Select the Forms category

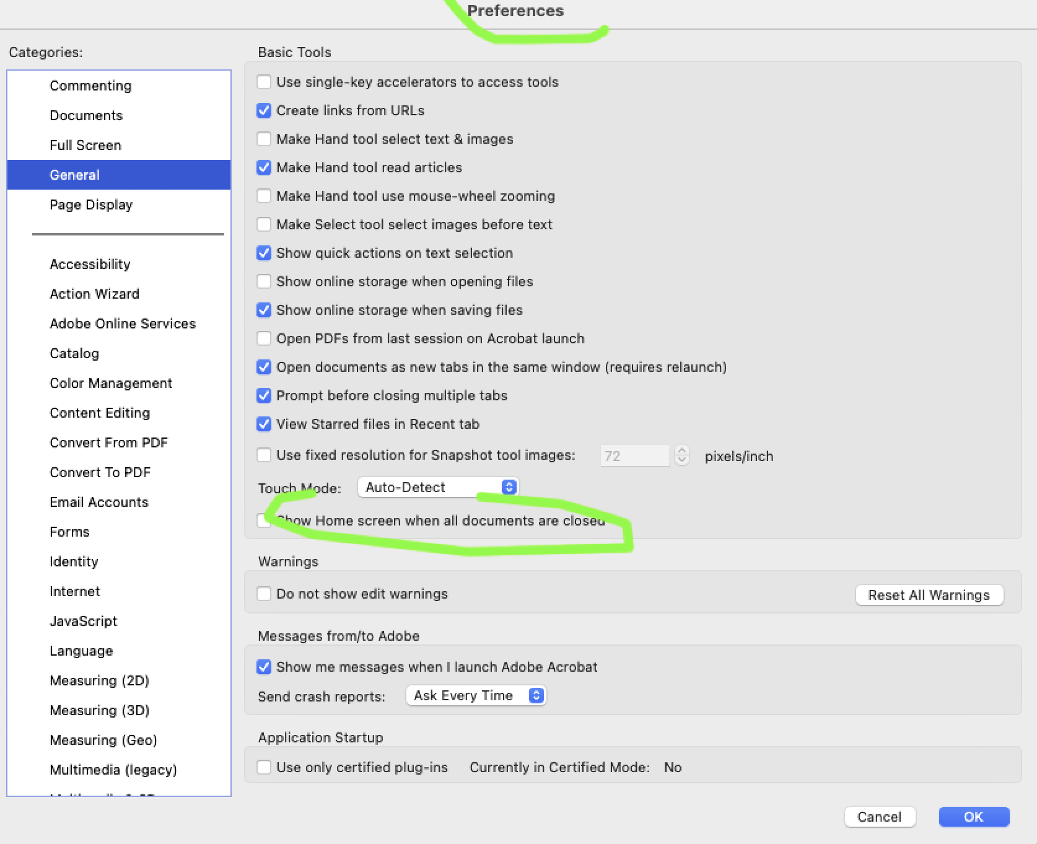point(119,532)
